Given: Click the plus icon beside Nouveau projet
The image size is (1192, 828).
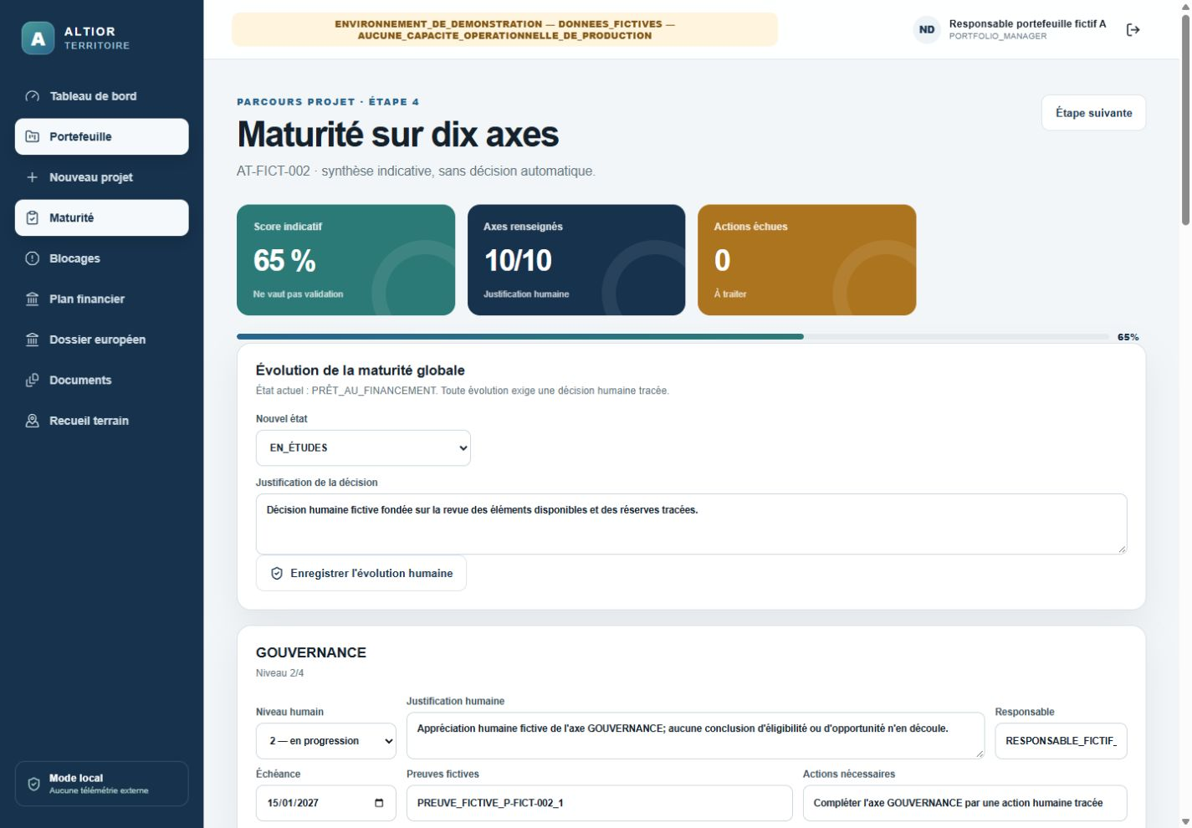Looking at the screenshot, I should pos(33,177).
